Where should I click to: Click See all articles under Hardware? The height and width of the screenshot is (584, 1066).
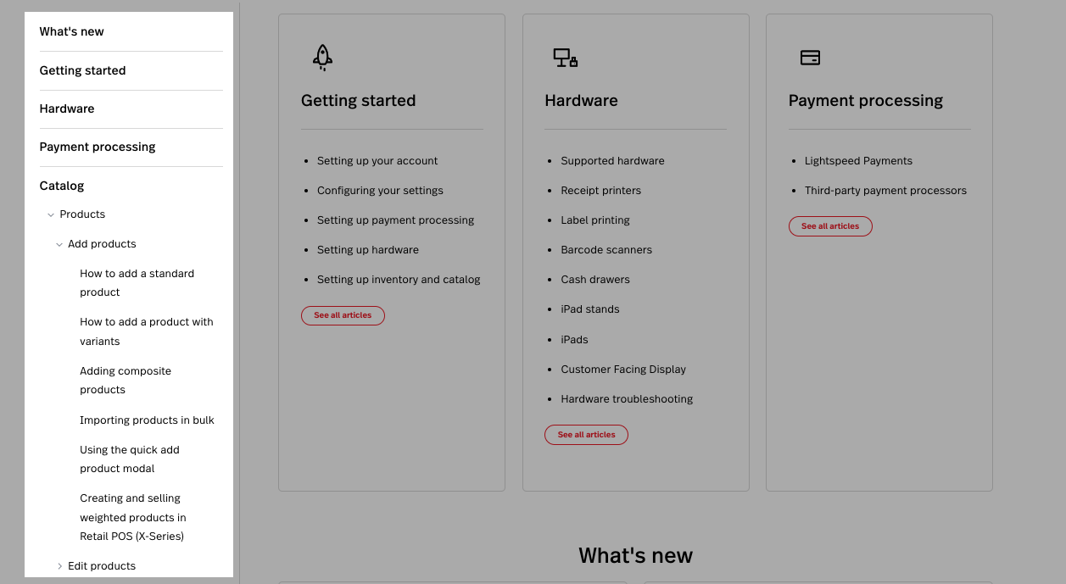pos(586,436)
